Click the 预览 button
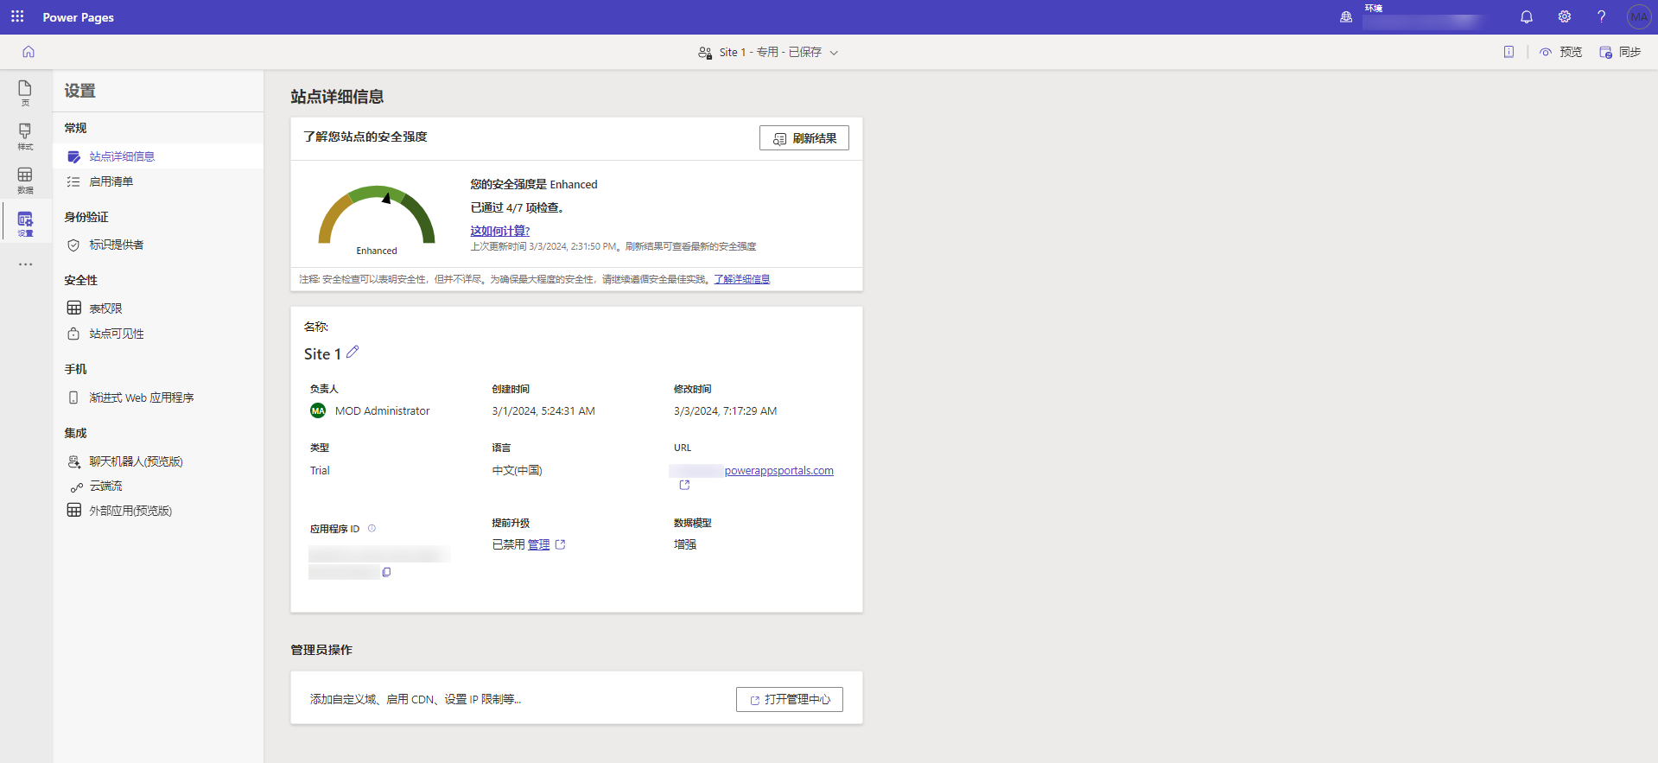This screenshot has width=1658, height=763. (x=1560, y=52)
